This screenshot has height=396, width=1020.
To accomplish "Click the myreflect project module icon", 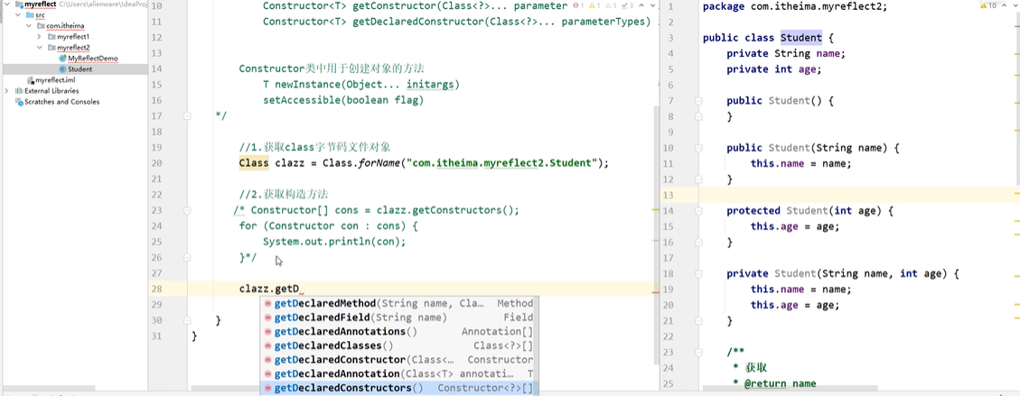I will tap(19, 5).
